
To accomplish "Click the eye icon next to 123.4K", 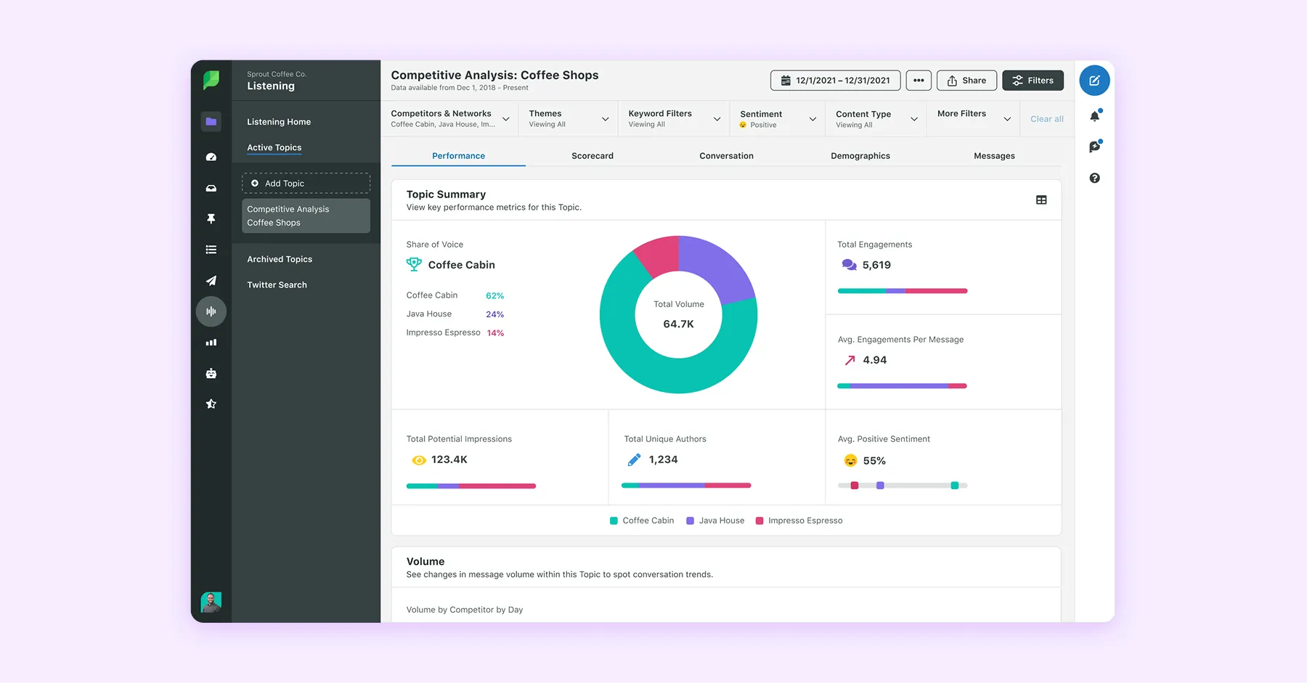I will coord(419,460).
